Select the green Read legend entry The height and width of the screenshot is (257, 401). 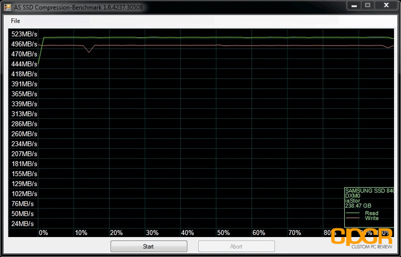point(371,213)
